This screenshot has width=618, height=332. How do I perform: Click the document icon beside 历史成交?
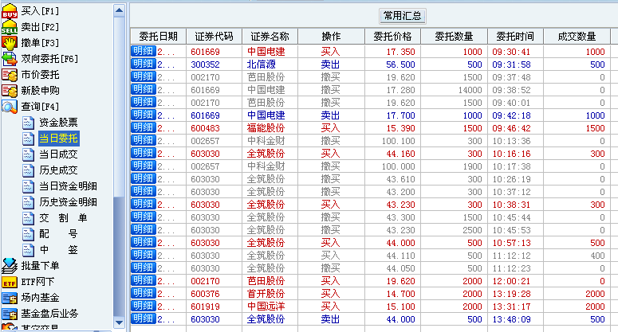(x=28, y=170)
